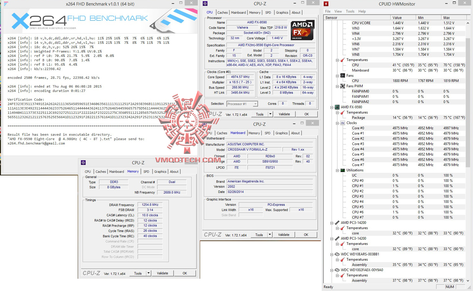
Task: Collapse the AMD FX-9590 tree node
Action: (x=332, y=107)
